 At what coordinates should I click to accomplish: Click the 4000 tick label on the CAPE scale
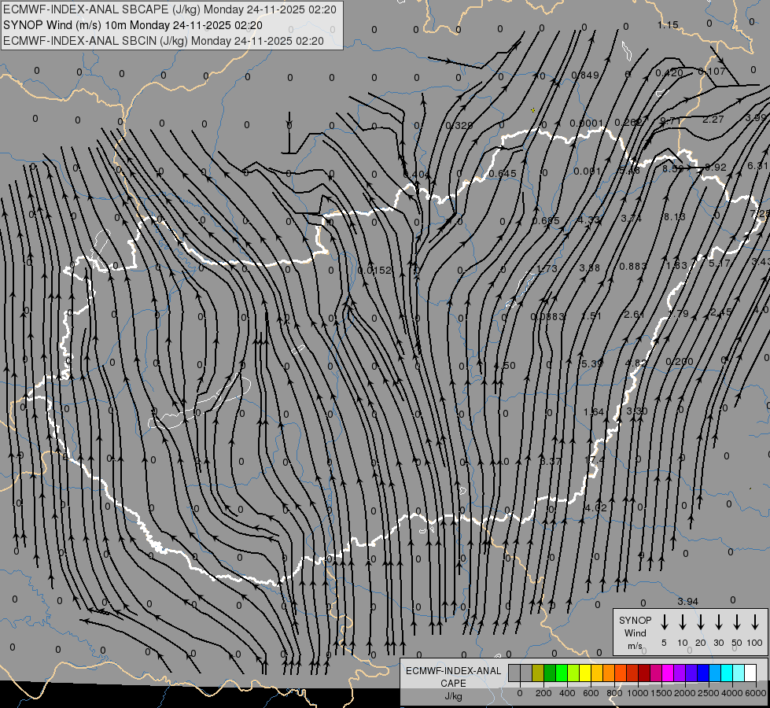[732, 693]
